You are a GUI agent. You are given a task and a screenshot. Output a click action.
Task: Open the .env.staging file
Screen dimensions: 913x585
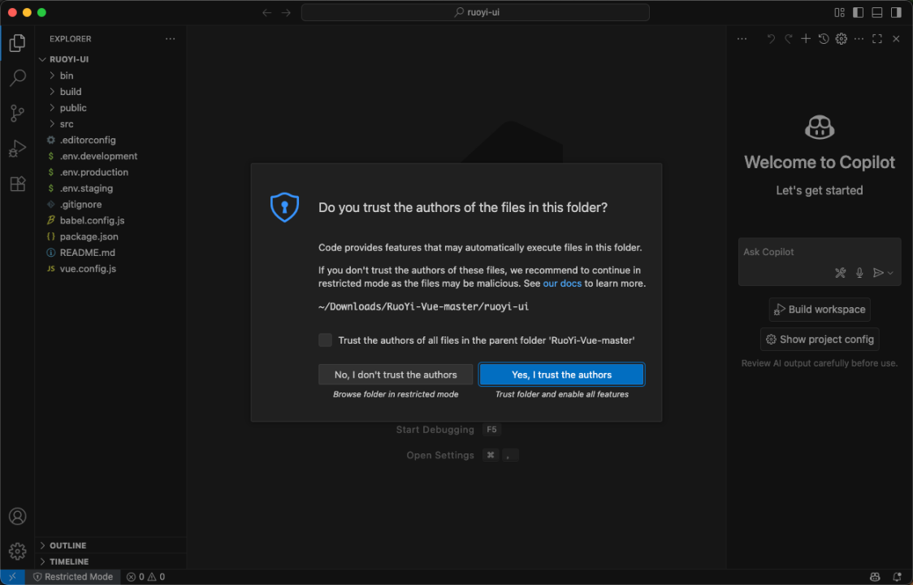pyautogui.click(x=110, y=188)
